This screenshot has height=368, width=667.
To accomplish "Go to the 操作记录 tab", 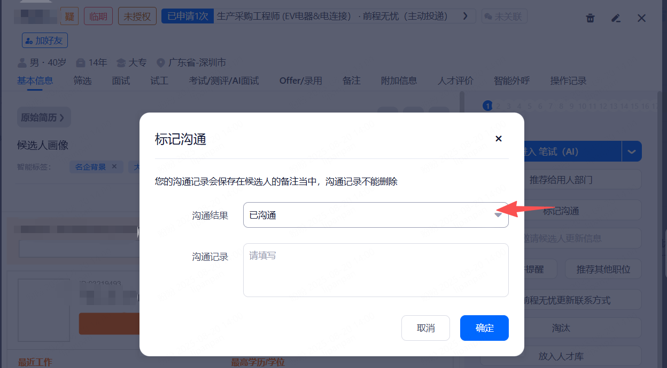I will (568, 81).
